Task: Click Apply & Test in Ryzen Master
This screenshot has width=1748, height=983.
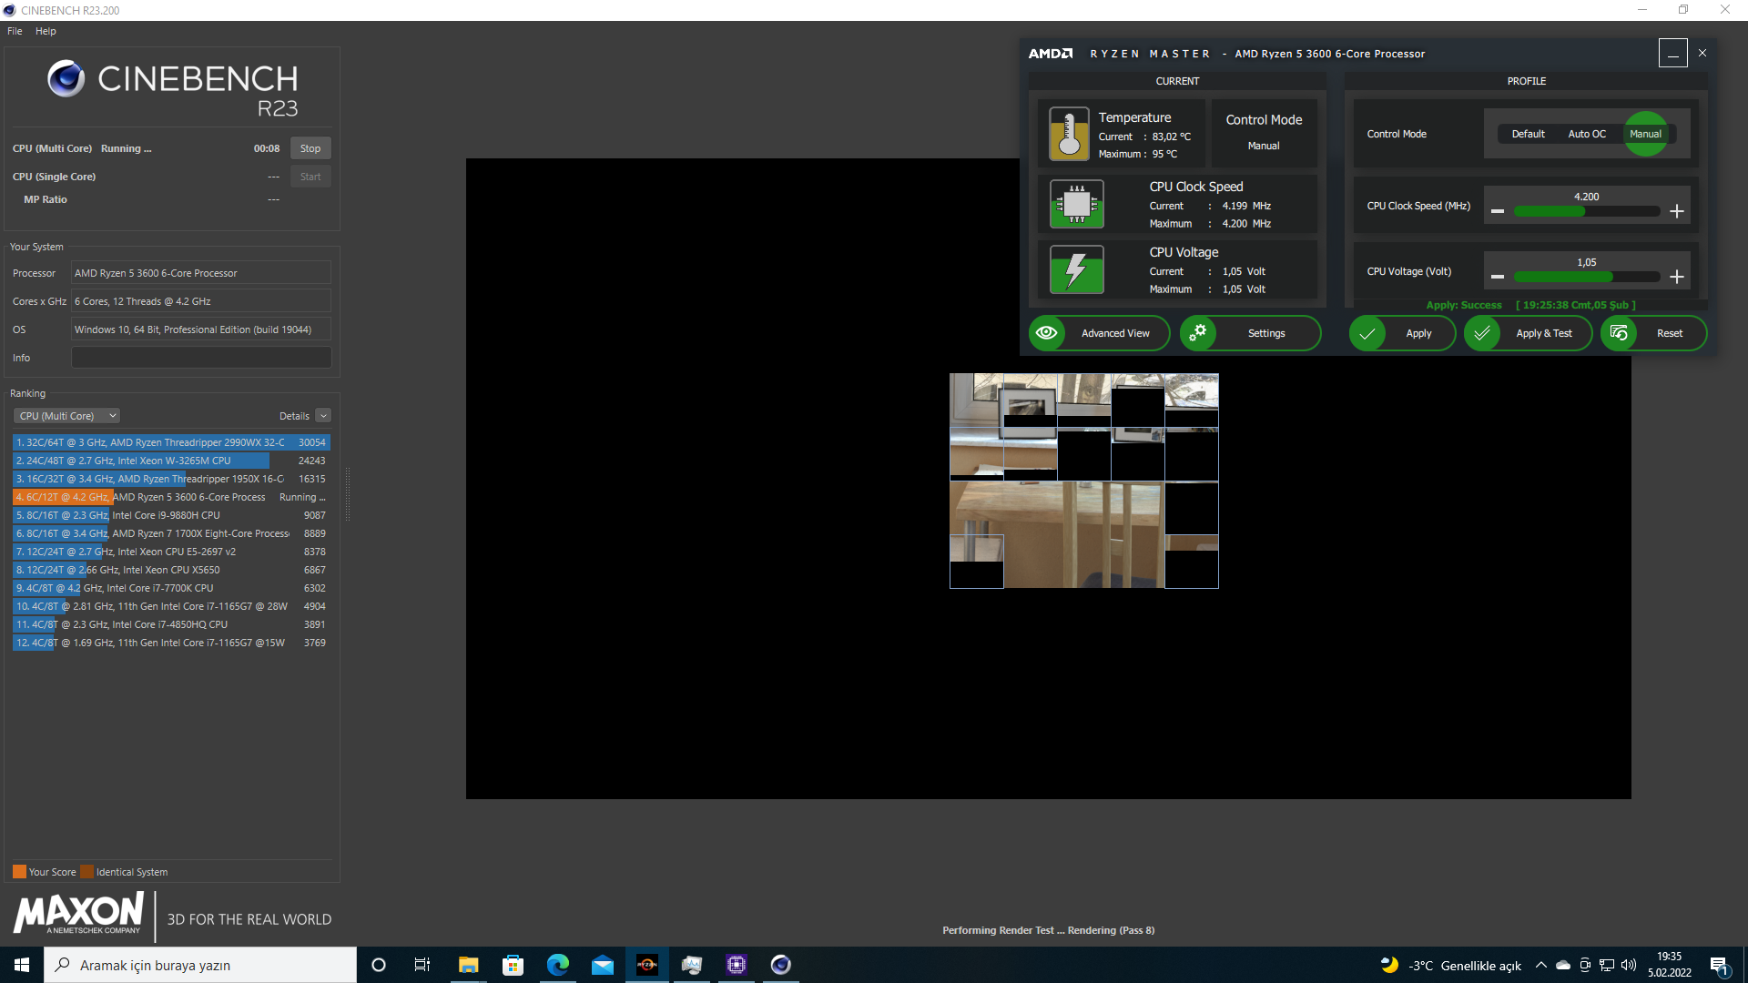Action: click(1528, 333)
